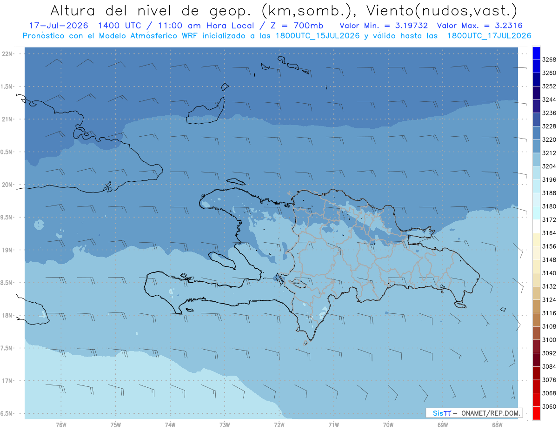Select the 3132 color scale label
Viewport: 558px width, 431px height.
tap(549, 286)
